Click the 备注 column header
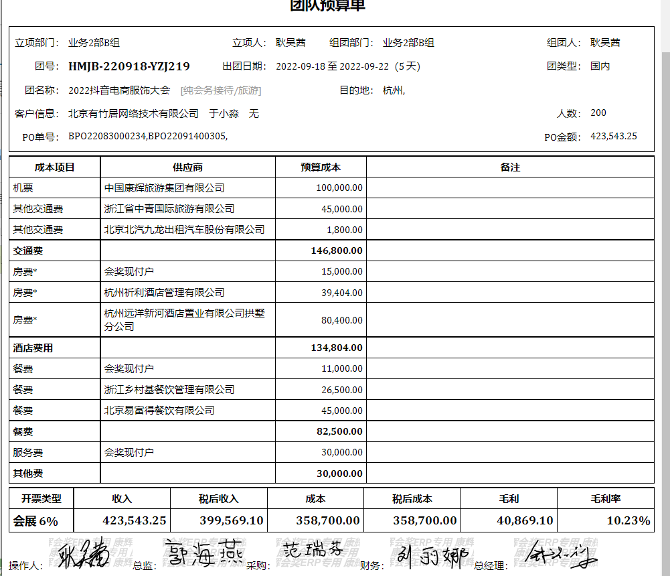670x576 pixels. point(510,167)
